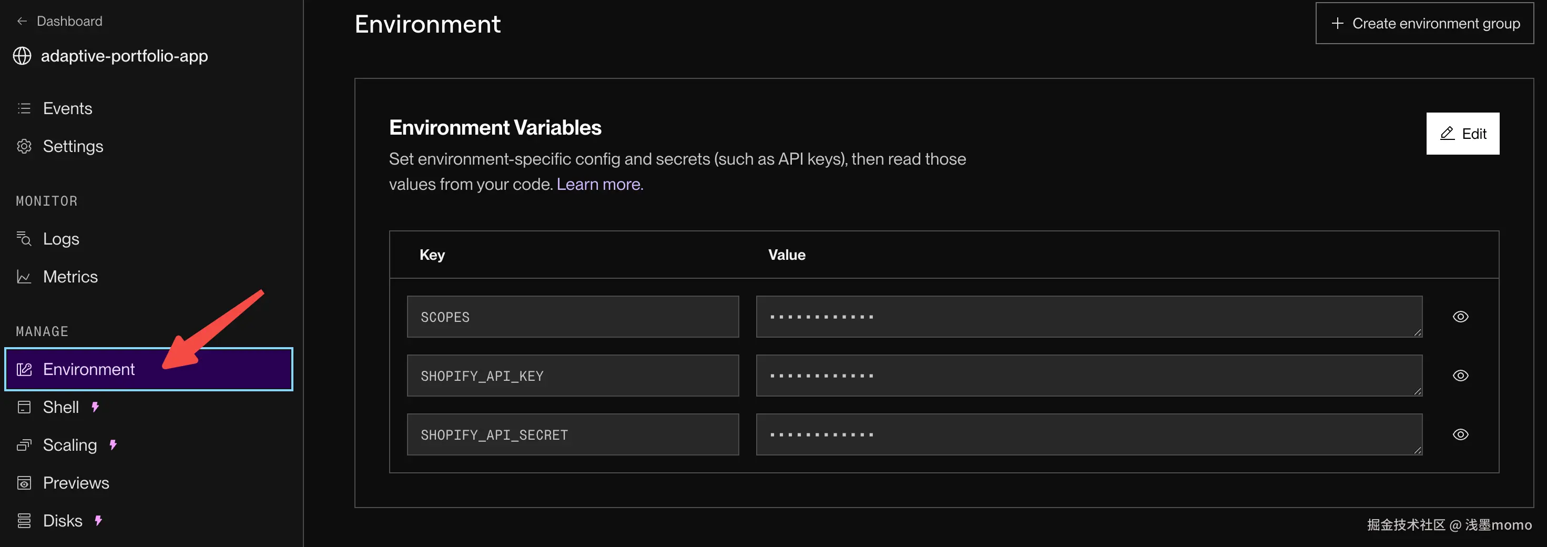Click Create environment group button

click(1424, 24)
